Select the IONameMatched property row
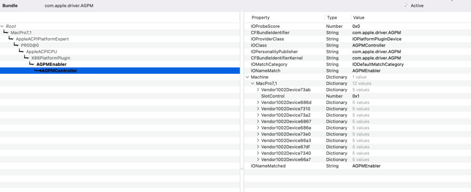Image resolution: width=471 pixels, height=192 pixels. 357,166
